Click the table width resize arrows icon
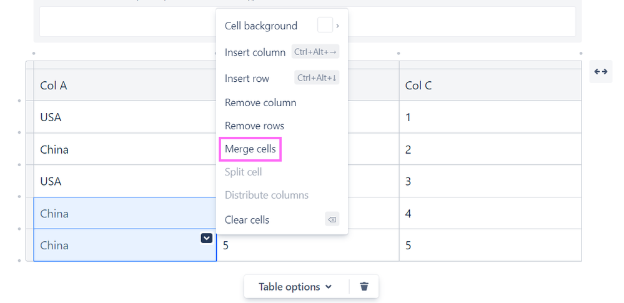The width and height of the screenshot is (624, 303). [x=601, y=72]
